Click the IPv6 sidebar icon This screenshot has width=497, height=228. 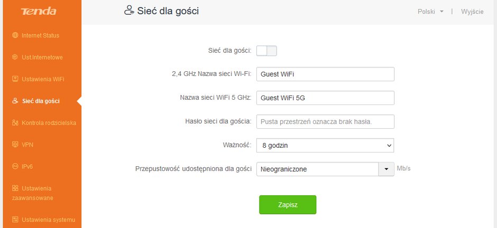click(15, 166)
